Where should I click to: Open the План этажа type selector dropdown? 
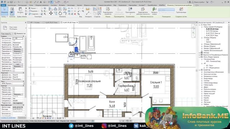[x=6, y=34]
